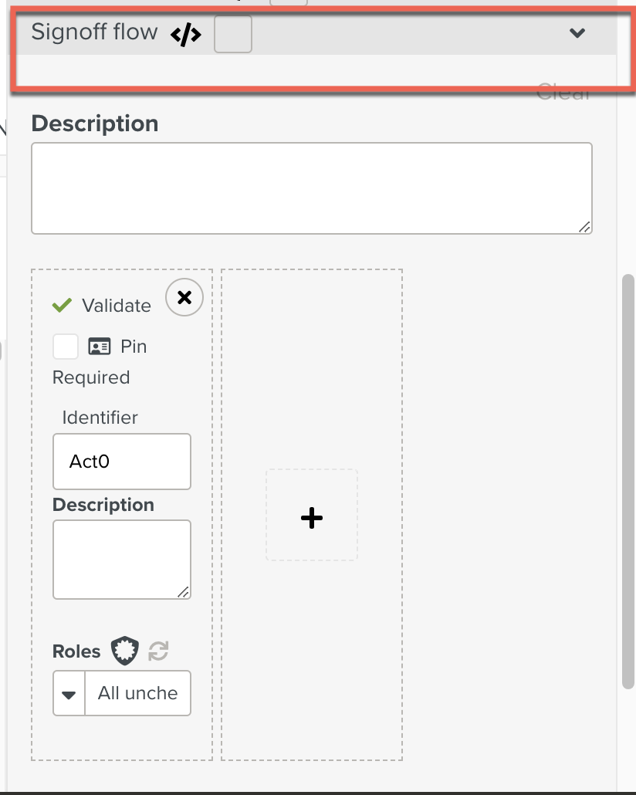Click the Signoff flow header title
Viewport: 636px width, 795px height.
[x=94, y=32]
